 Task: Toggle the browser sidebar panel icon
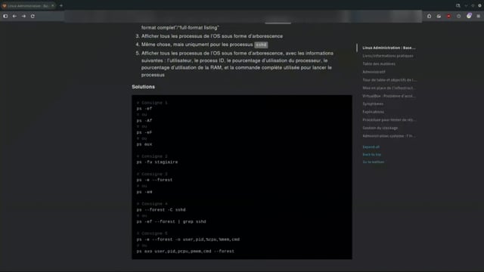point(5,16)
